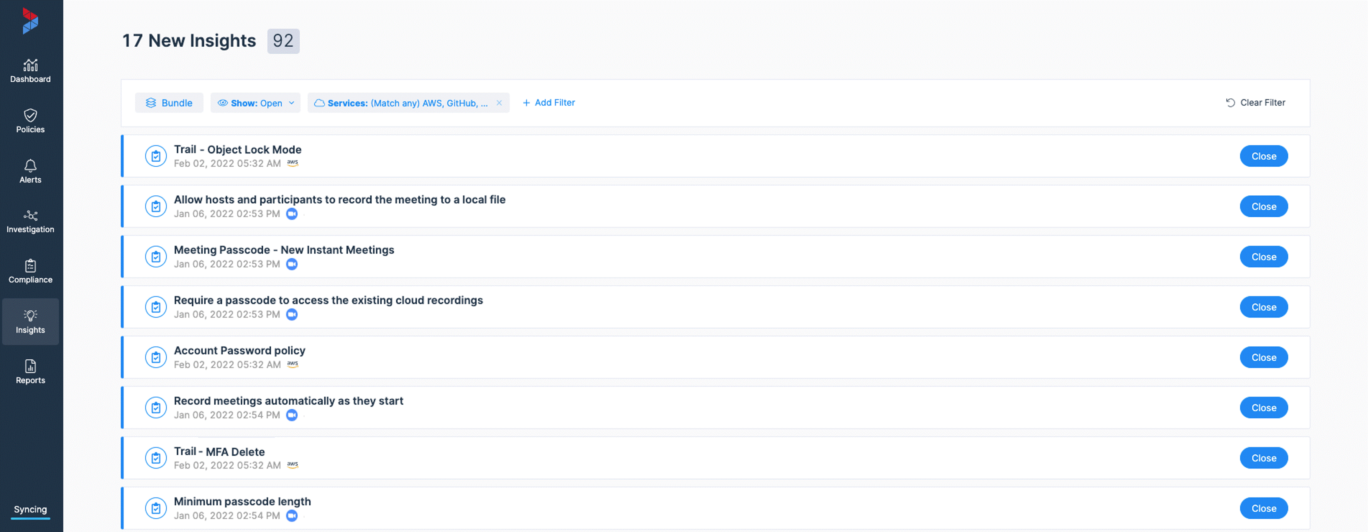Open the Policies shield icon

(30, 115)
